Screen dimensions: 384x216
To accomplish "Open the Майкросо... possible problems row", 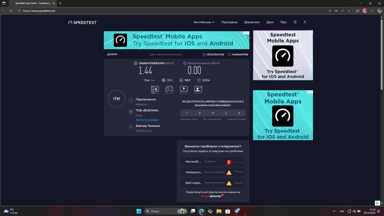I will click(213, 172).
